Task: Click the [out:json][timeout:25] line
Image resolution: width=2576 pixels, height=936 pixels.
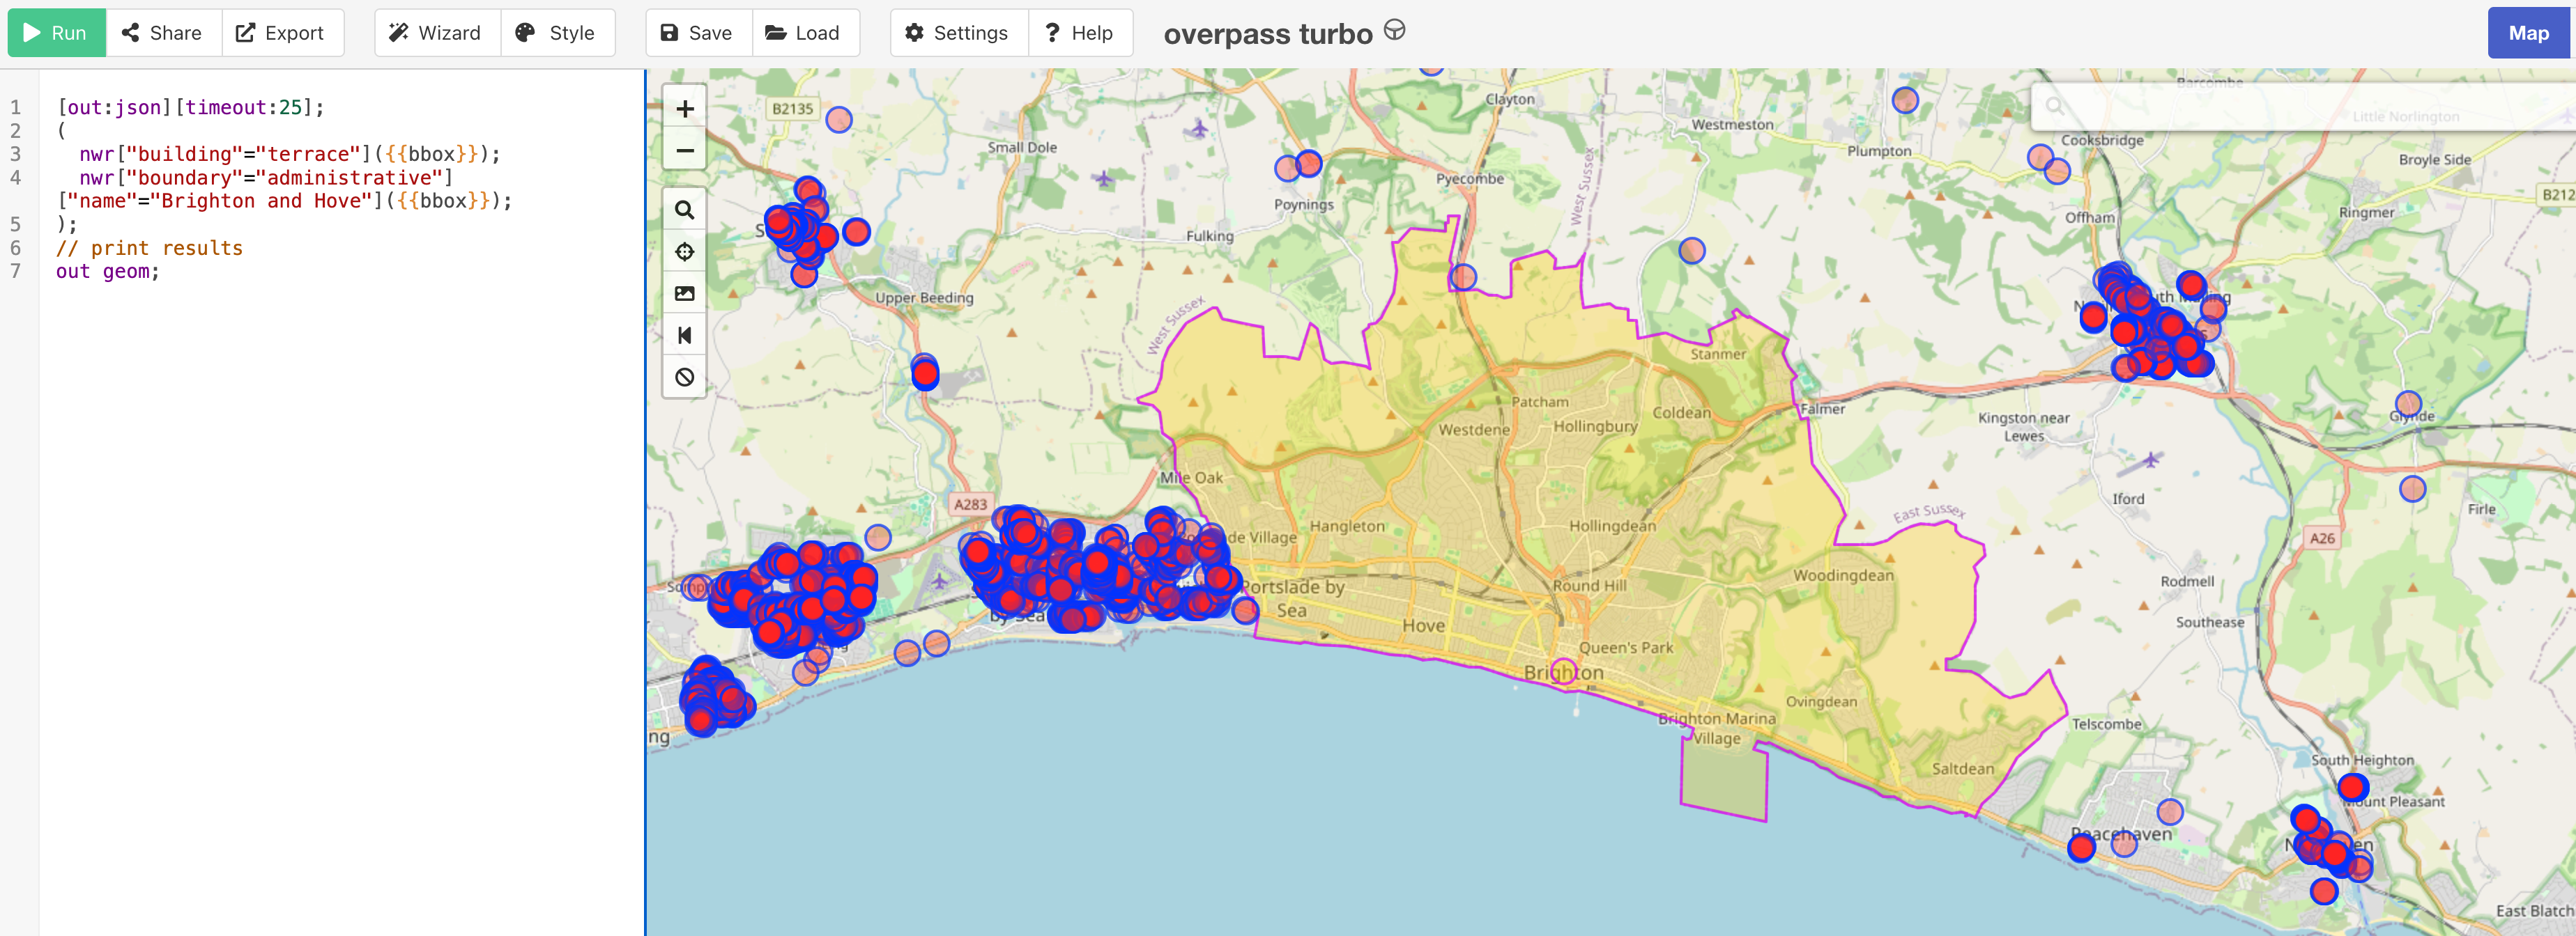Action: (x=190, y=107)
